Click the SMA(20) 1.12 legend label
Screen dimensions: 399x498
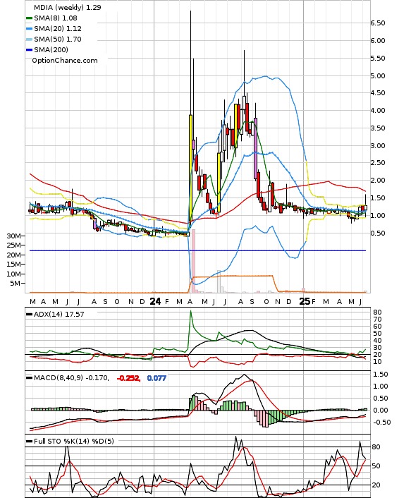(x=58, y=29)
